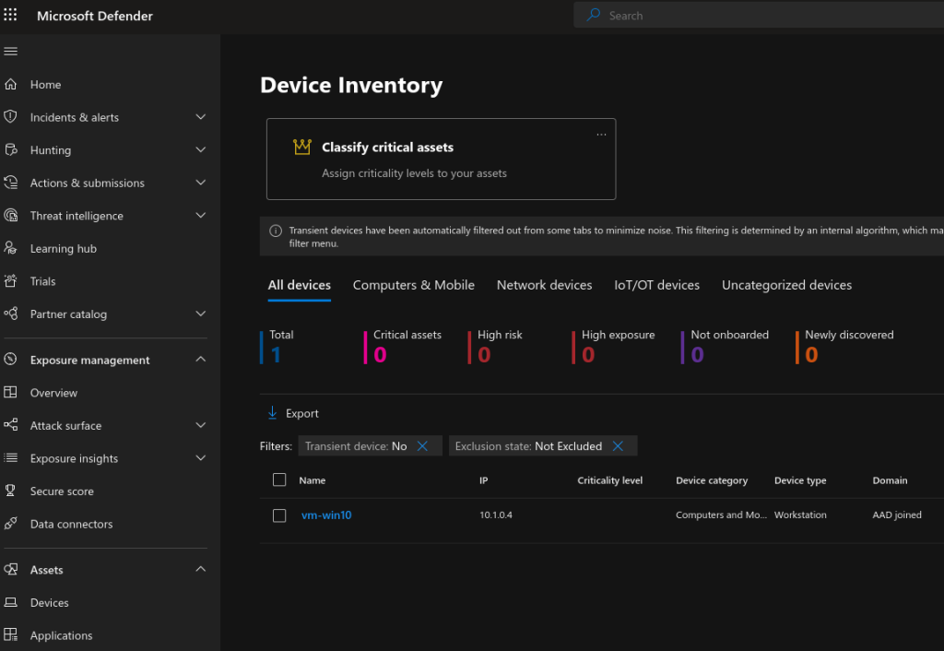The image size is (944, 651).
Task: Click the Data connectors plug icon
Action: tap(11, 524)
